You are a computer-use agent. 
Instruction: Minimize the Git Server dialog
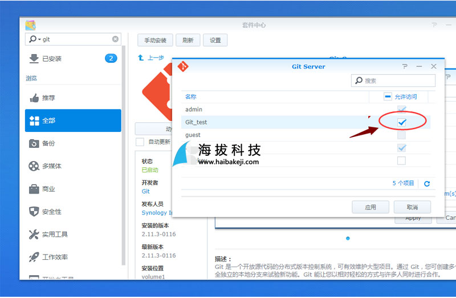pyautogui.click(x=419, y=66)
